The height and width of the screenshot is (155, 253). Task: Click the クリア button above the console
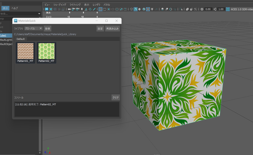[x=115, y=98]
